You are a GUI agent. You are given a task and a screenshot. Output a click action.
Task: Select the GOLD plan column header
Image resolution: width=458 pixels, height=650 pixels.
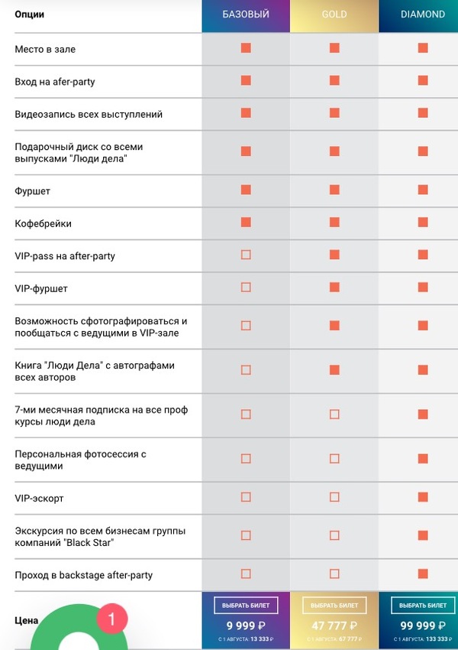(334, 15)
